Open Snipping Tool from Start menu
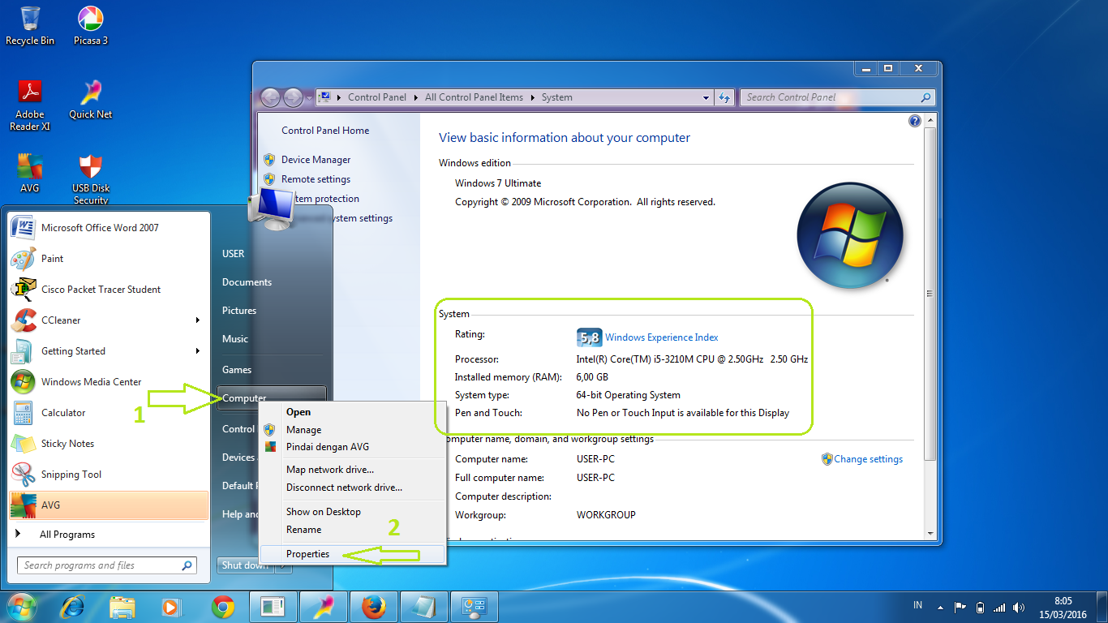The width and height of the screenshot is (1108, 623). [x=109, y=475]
